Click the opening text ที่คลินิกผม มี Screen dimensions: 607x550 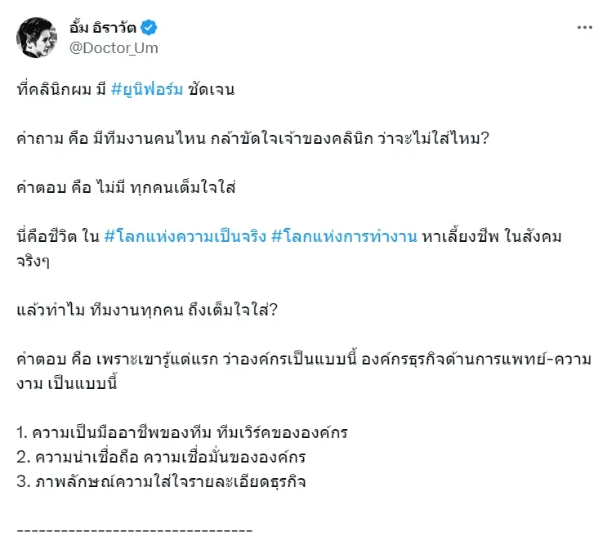[x=61, y=89]
